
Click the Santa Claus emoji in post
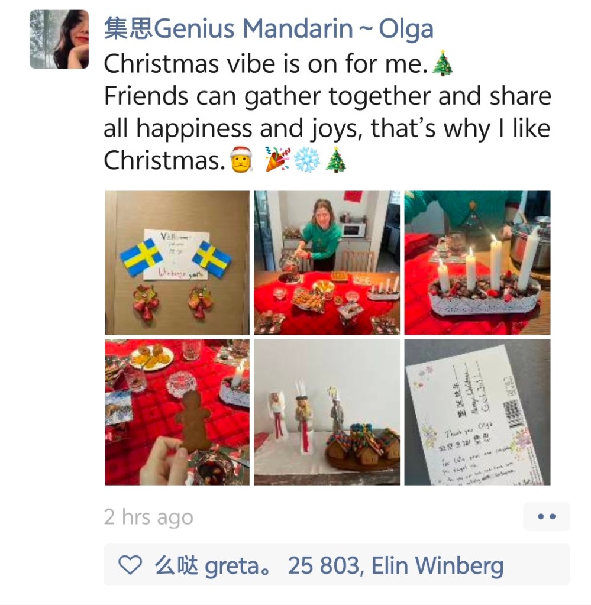[x=241, y=159]
